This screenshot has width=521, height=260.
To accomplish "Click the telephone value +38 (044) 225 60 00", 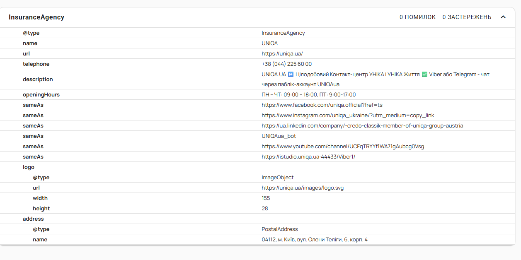I will click(286, 64).
